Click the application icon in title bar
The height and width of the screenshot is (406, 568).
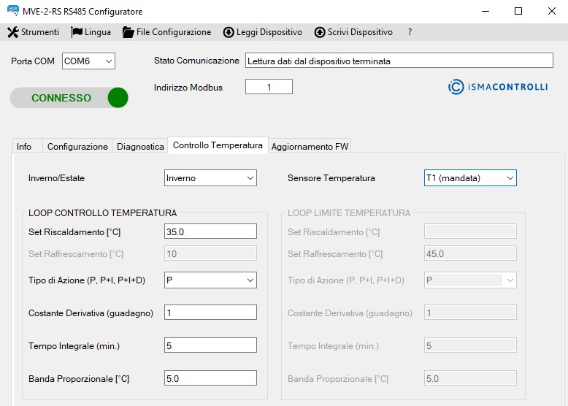13,11
